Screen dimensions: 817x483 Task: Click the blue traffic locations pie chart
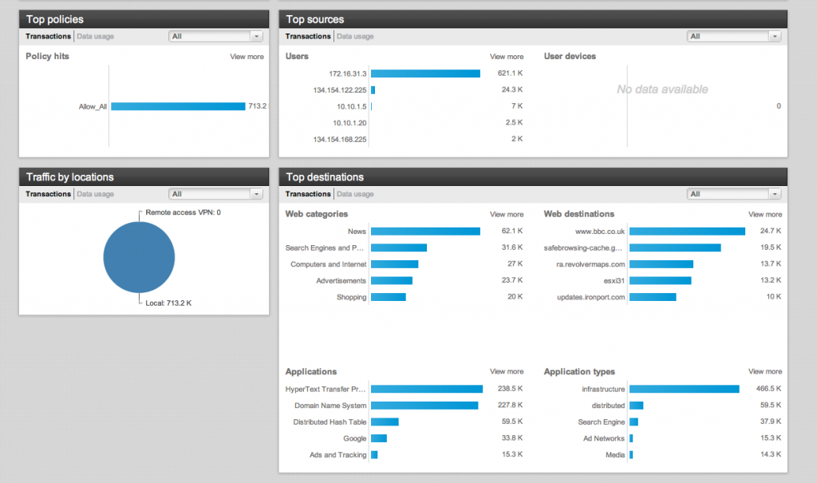pos(139,257)
